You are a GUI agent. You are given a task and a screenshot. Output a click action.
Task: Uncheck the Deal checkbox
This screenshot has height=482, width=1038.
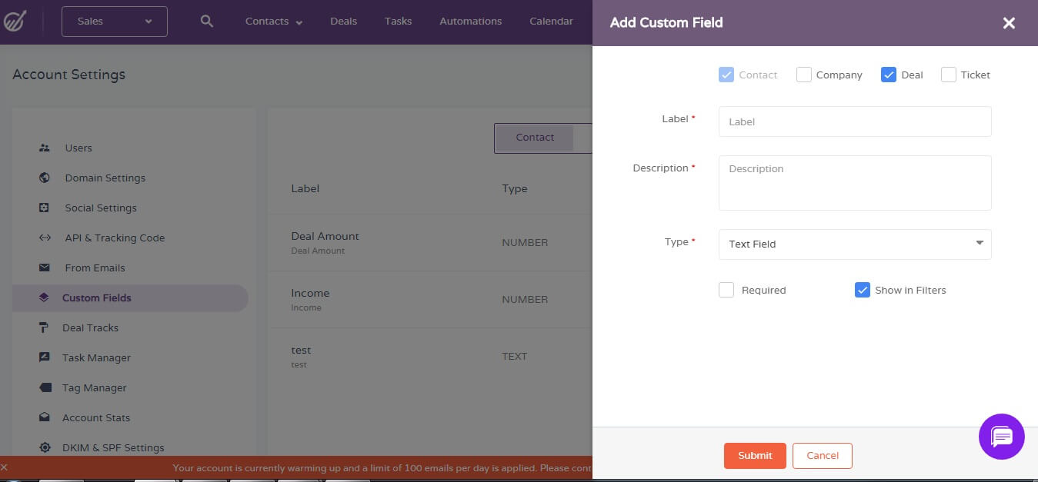(x=889, y=74)
